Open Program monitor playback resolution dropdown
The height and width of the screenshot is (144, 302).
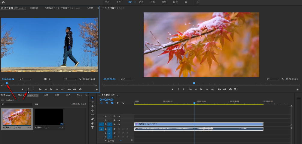pos(273,79)
